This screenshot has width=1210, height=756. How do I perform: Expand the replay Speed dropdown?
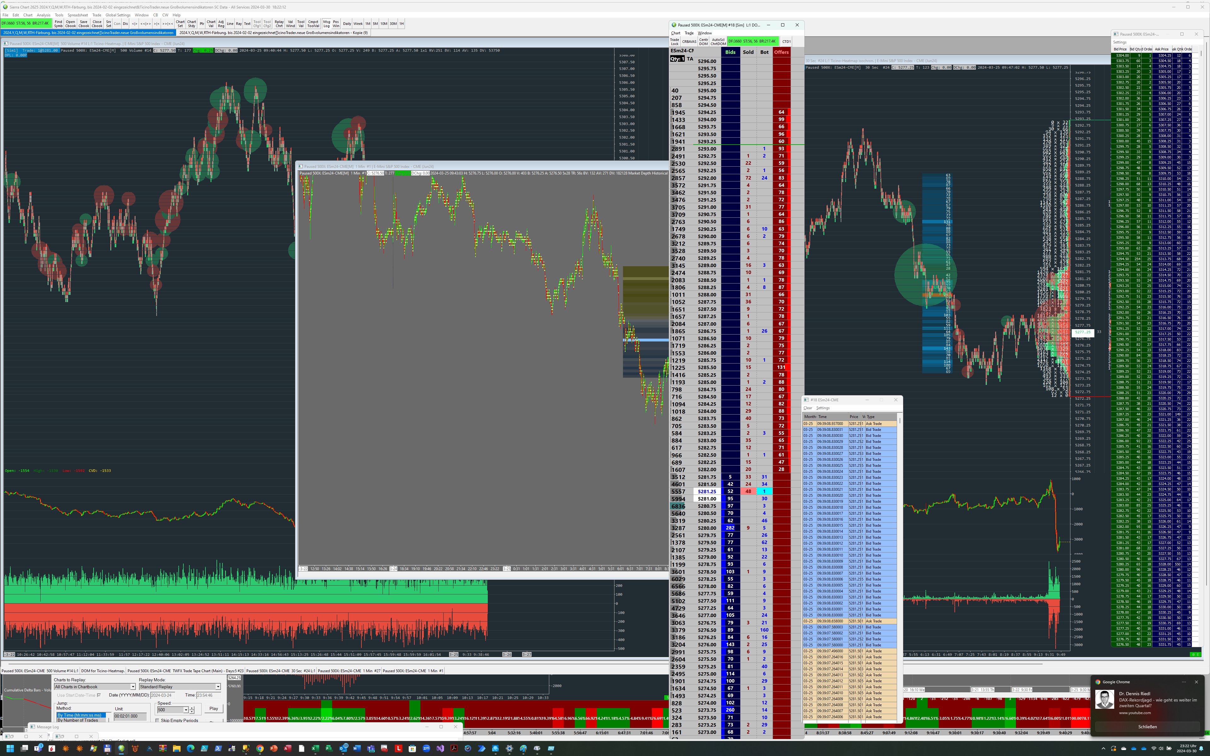(x=186, y=710)
